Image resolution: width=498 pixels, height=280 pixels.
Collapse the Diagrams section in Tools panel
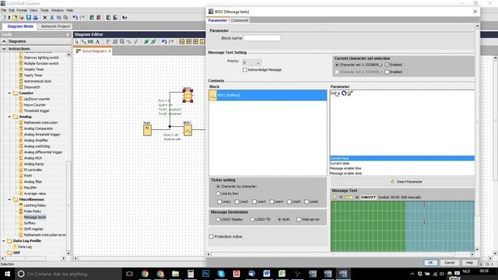pos(4,41)
